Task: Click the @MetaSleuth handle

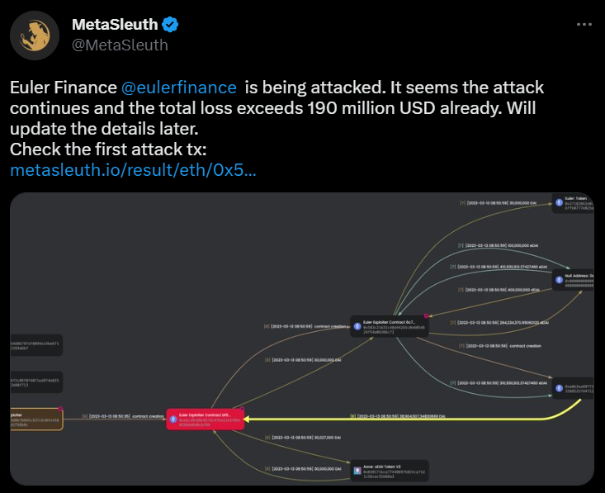Action: click(x=120, y=45)
